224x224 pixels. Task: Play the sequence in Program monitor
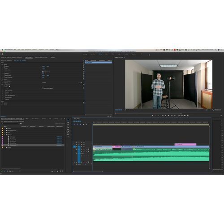168,116
